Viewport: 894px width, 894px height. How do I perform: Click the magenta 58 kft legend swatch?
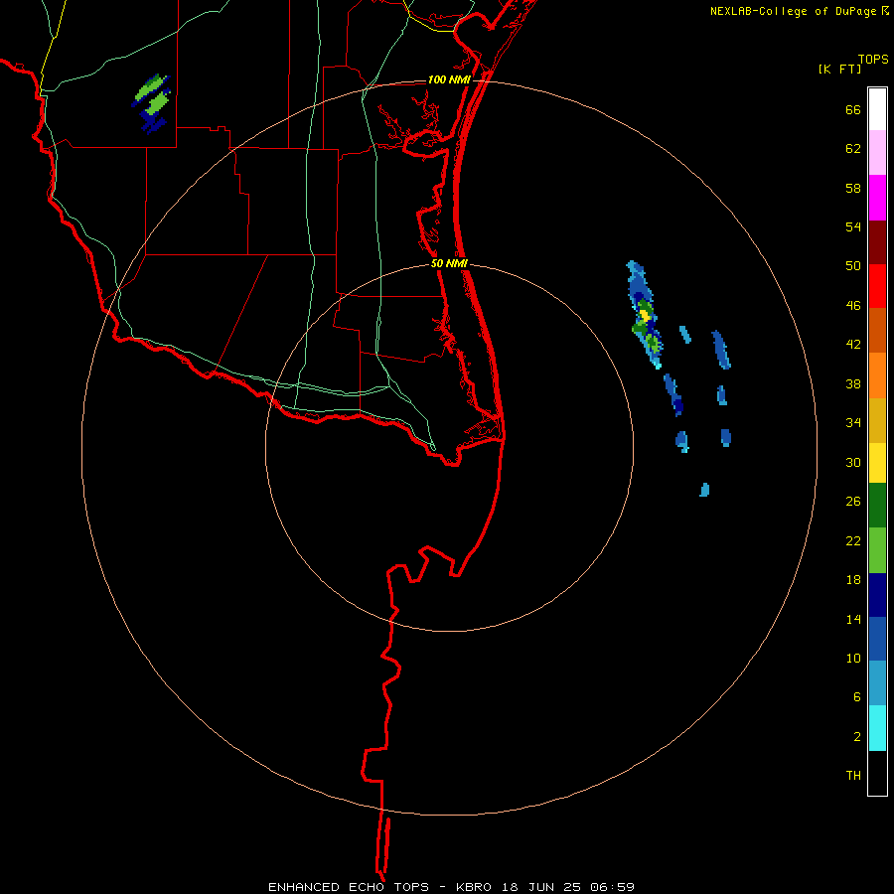877,198
